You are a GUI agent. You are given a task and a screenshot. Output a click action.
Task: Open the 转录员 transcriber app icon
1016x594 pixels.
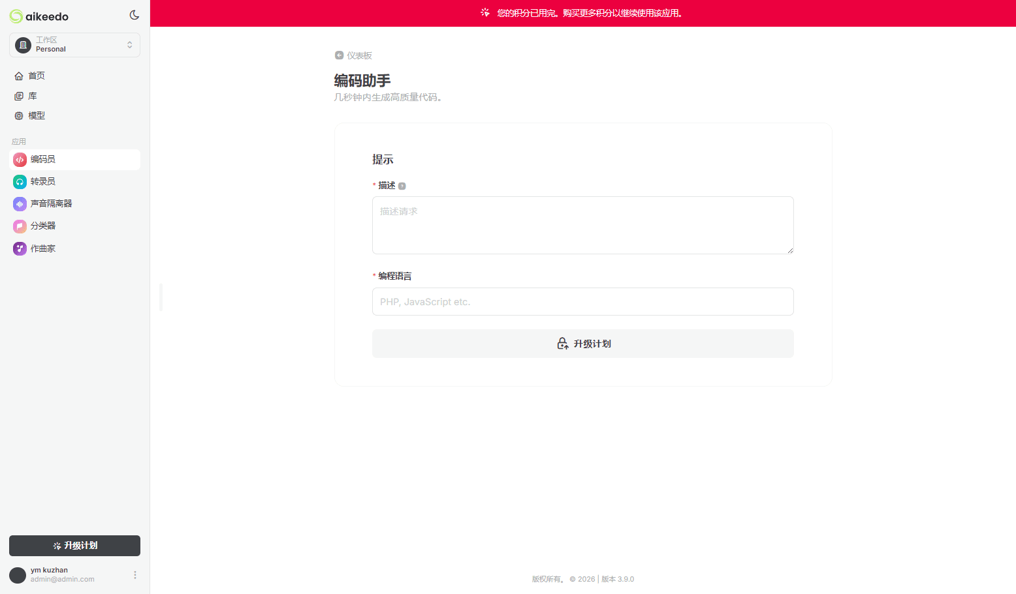[19, 181]
